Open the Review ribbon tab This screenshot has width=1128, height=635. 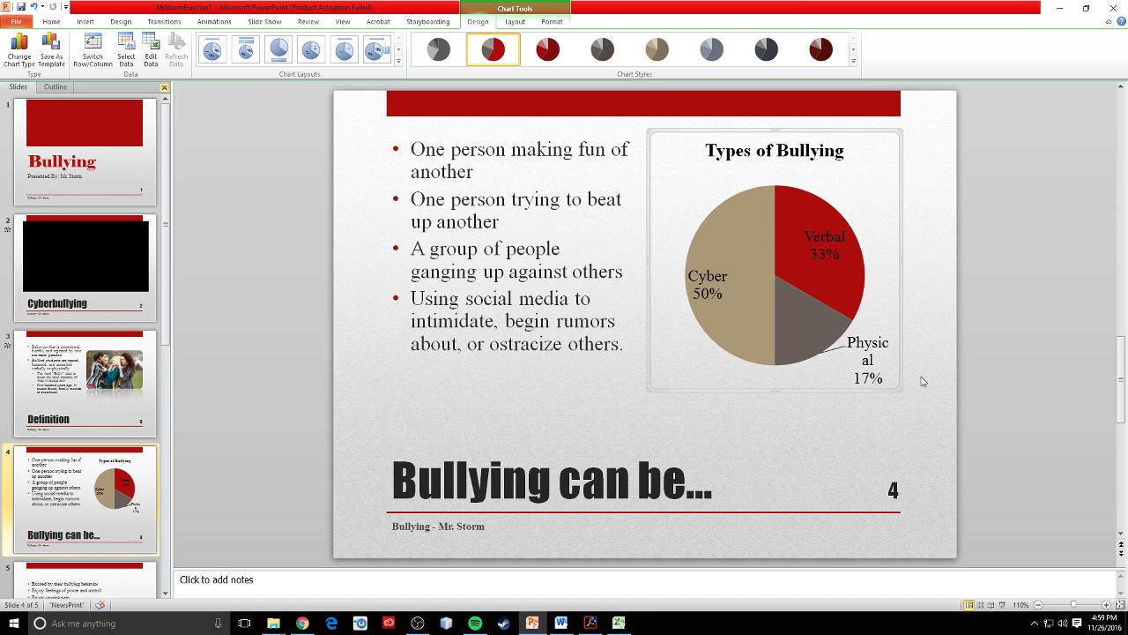point(308,21)
